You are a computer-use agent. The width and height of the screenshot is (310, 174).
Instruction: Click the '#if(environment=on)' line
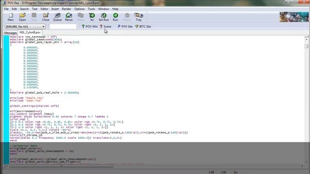point(26,111)
